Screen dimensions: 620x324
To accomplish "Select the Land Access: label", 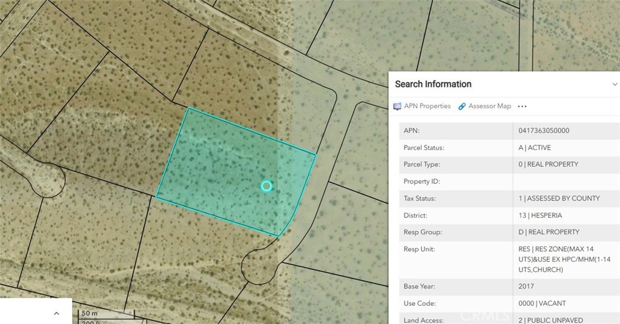I will point(423,320).
